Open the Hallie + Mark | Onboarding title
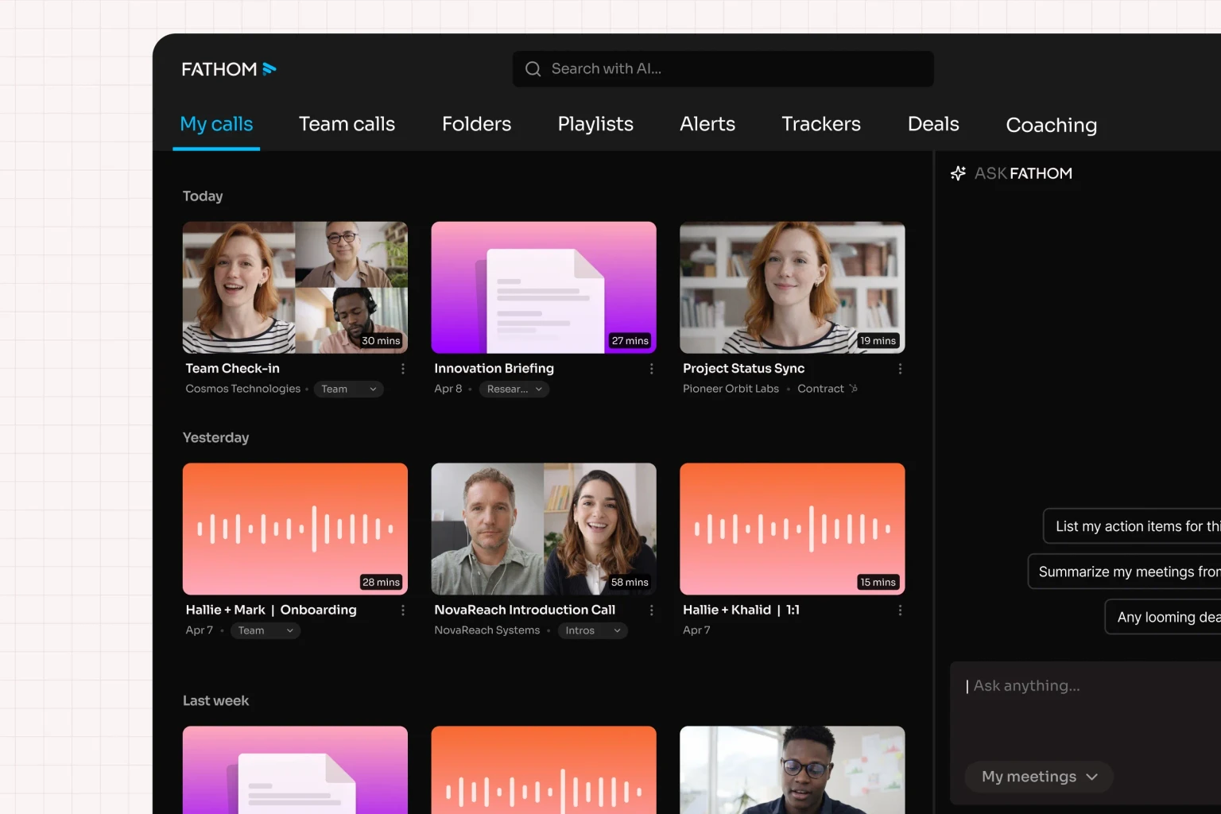 coord(271,610)
